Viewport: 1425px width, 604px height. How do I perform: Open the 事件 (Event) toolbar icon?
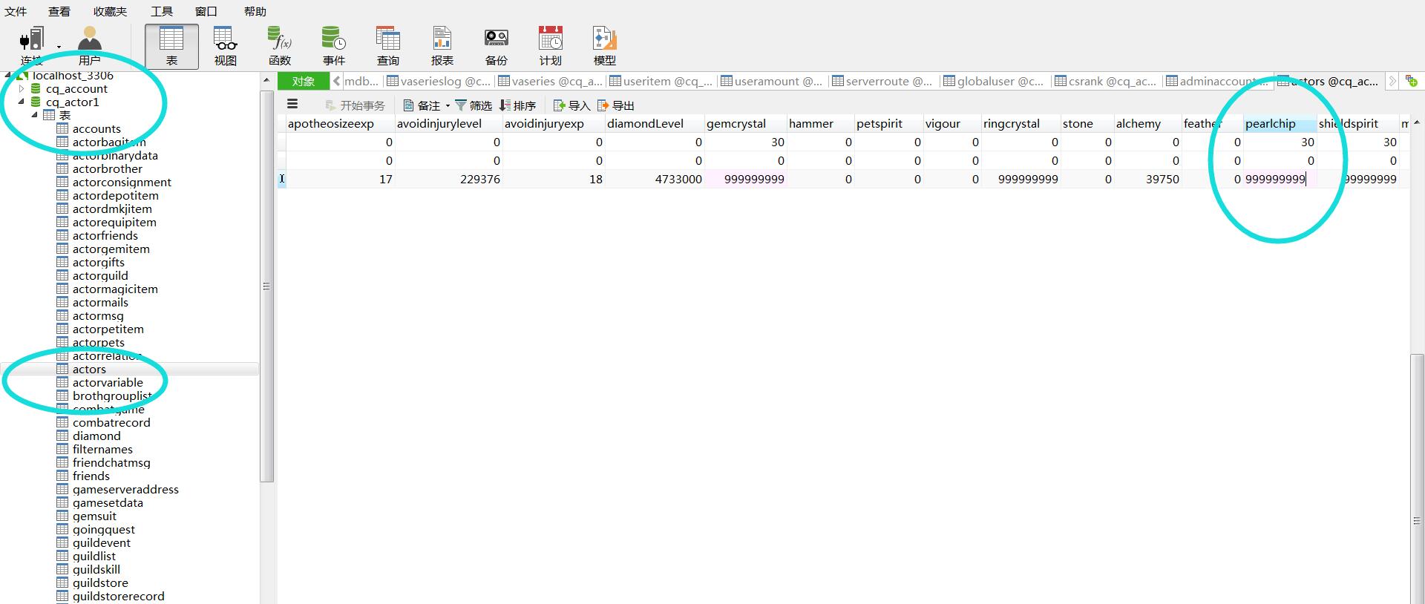[x=333, y=45]
